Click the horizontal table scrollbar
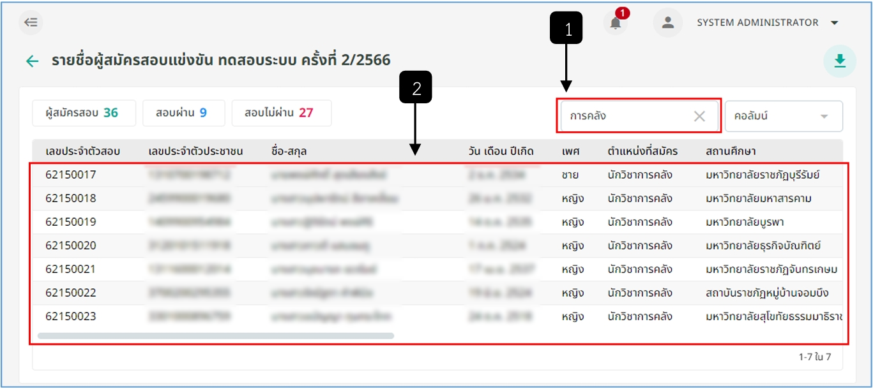Viewport: 873px width, 389px height. click(x=216, y=335)
